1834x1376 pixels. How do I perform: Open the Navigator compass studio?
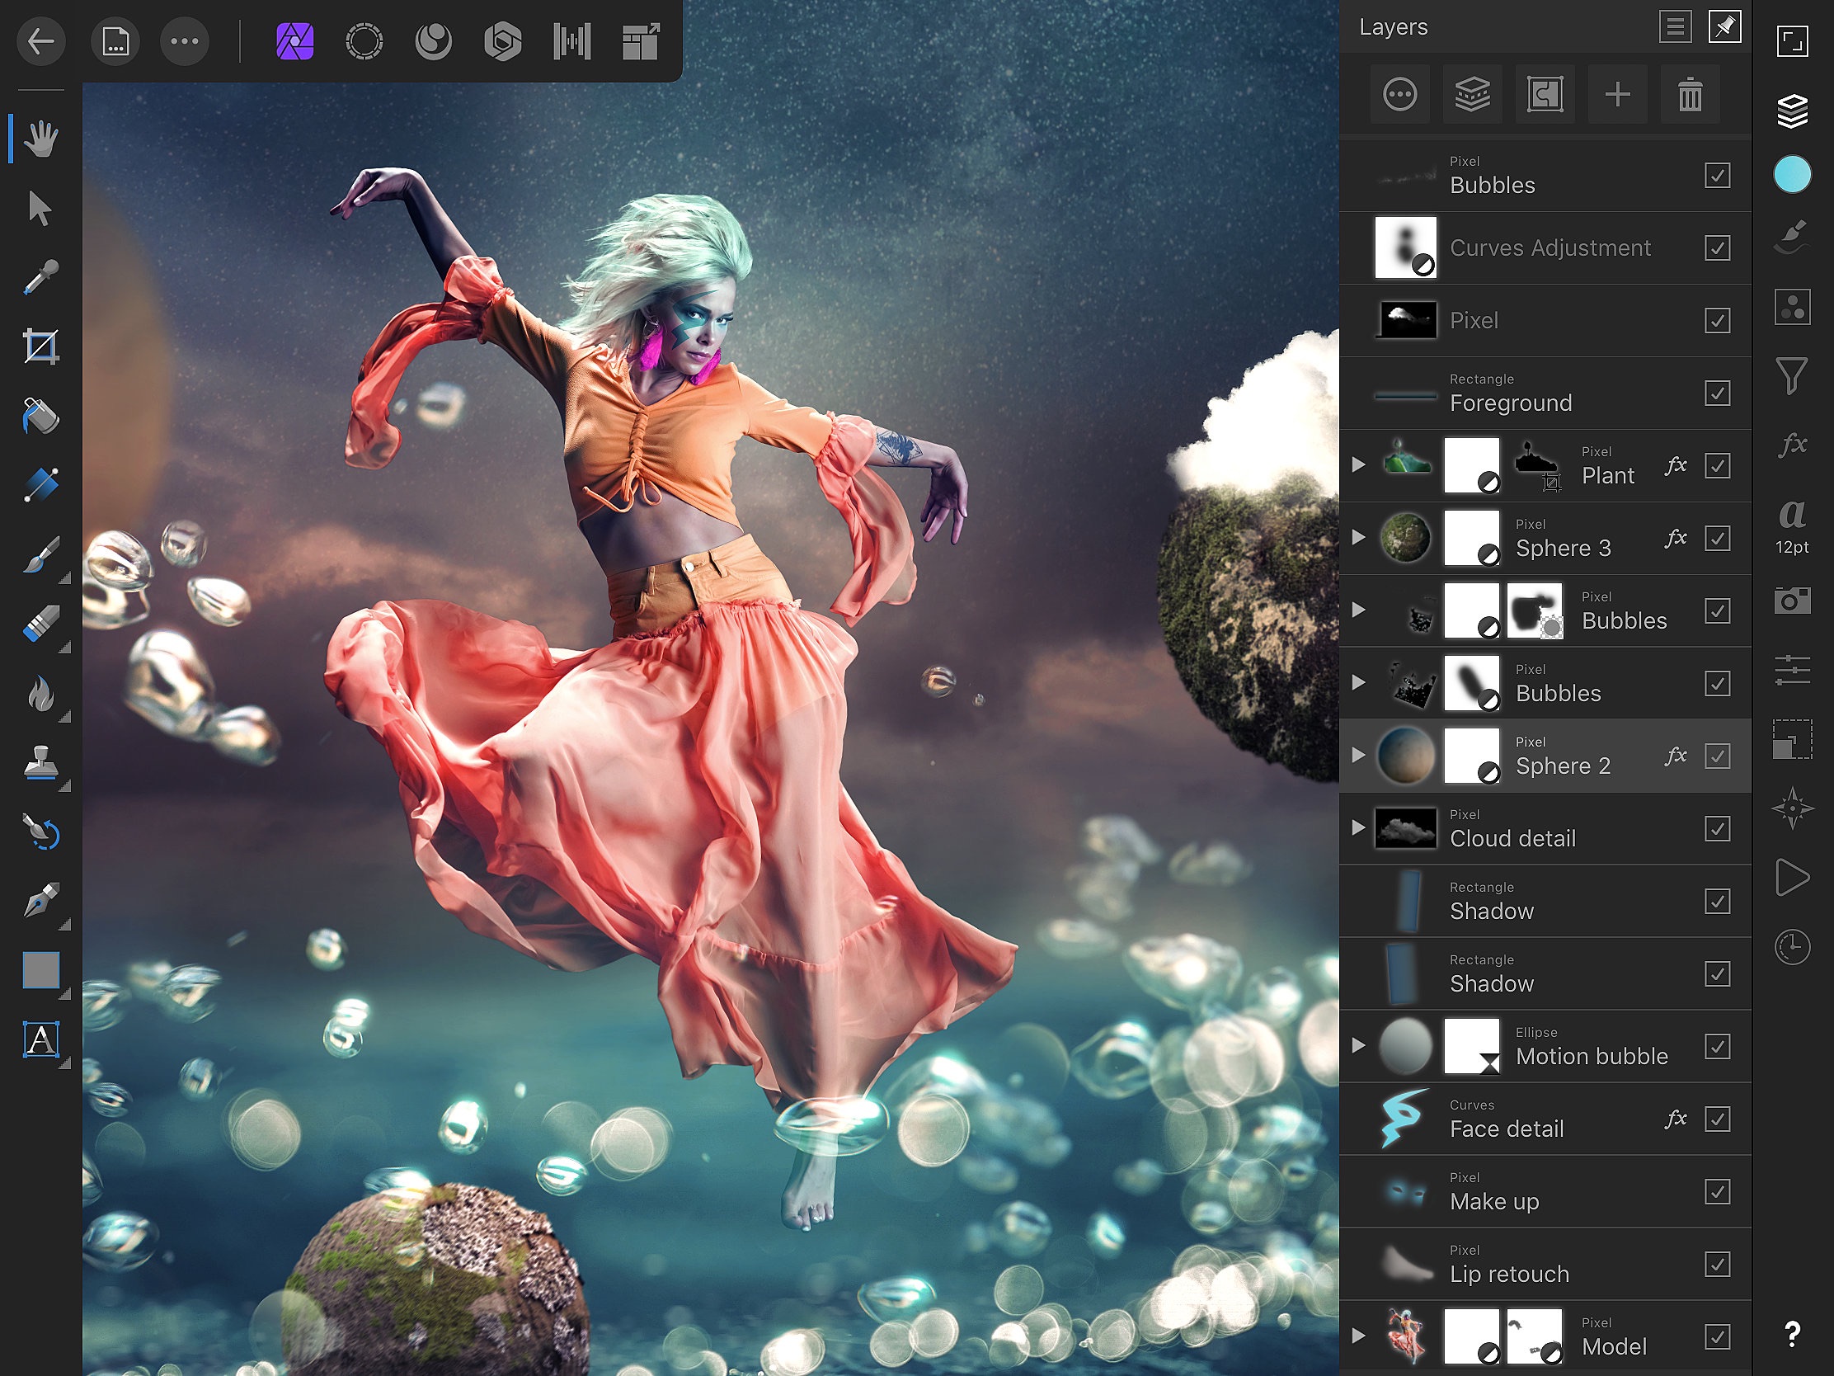[x=1793, y=808]
